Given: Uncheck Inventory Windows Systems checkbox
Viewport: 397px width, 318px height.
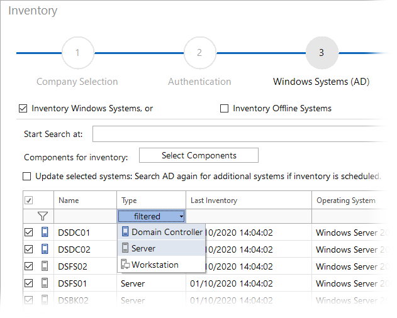Looking at the screenshot, I should point(23,109).
